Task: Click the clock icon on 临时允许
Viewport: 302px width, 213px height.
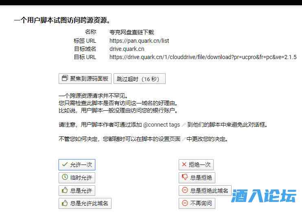Action: click(65, 177)
